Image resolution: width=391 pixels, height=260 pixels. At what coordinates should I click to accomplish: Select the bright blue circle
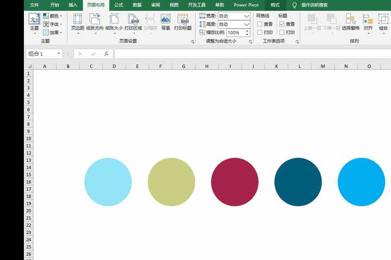[x=361, y=182]
